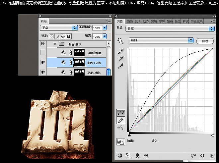Show the 自然饱和度 layer visibility box
Image resolution: width=219 pixels, height=163 pixels.
[x=42, y=52]
